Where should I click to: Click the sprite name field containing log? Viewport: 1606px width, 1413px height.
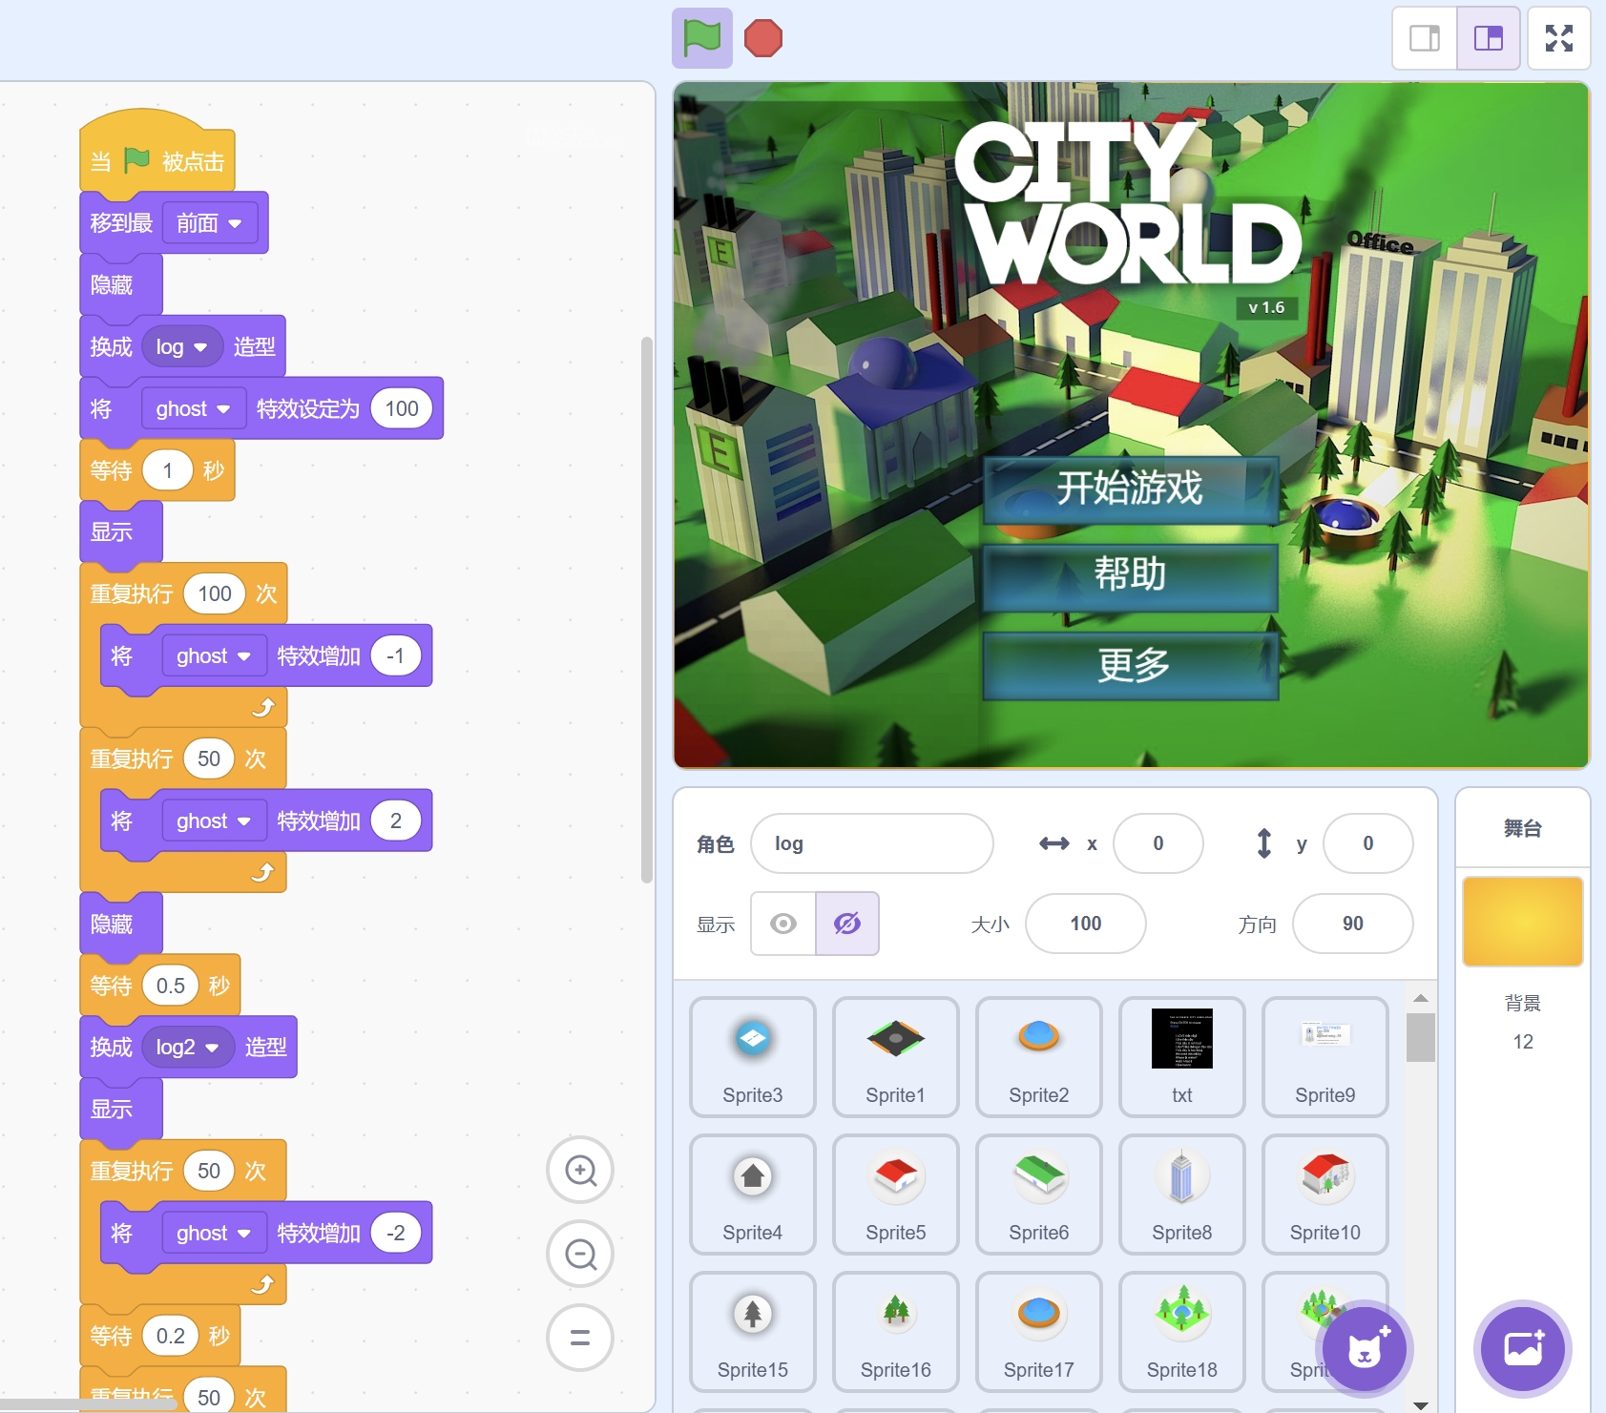pyautogui.click(x=871, y=843)
